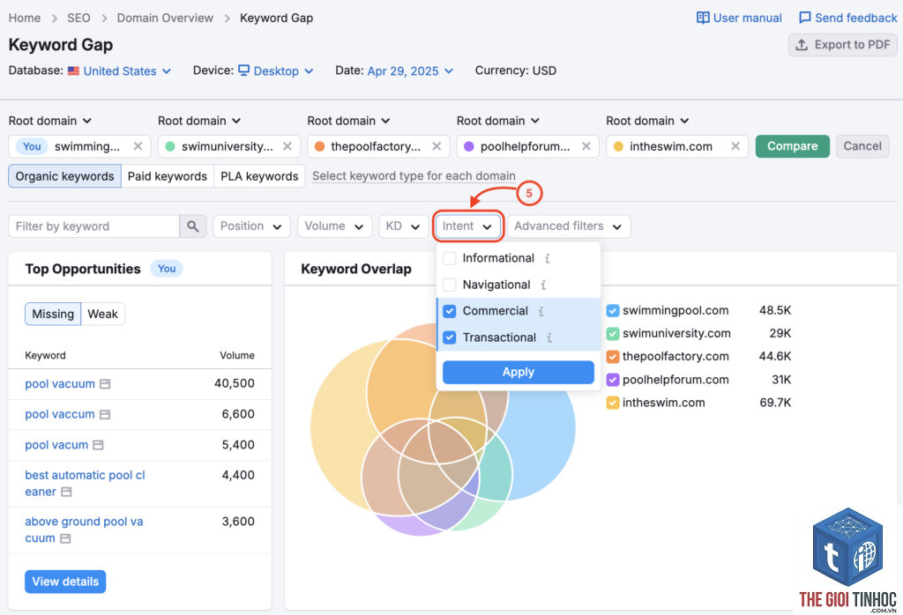The width and height of the screenshot is (903, 615).
Task: Open SERP icon beside pool vacum keyword
Action: tap(99, 445)
